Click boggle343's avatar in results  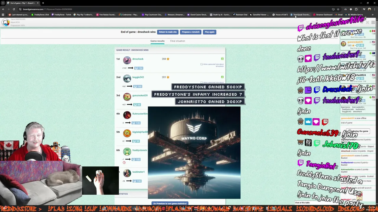[127, 78]
